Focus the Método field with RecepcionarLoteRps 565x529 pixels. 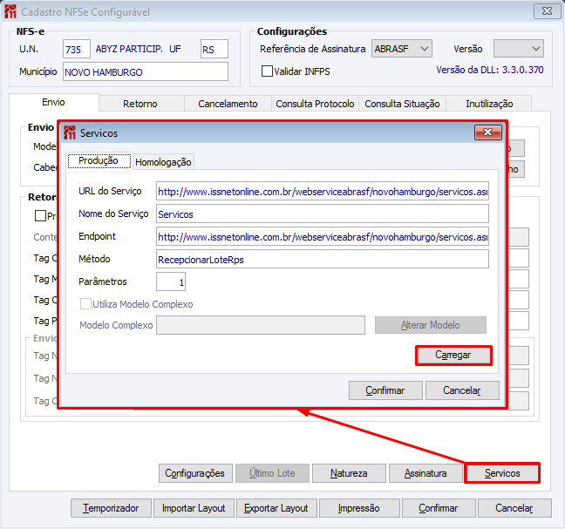coord(322,260)
